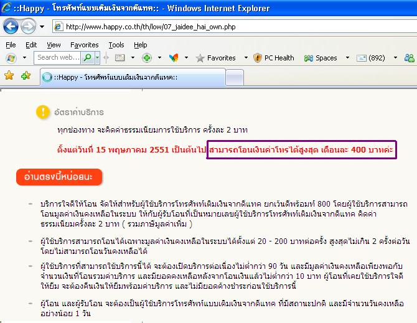Click the Search web text box
This screenshot has width=417, height=323.
tap(58, 57)
